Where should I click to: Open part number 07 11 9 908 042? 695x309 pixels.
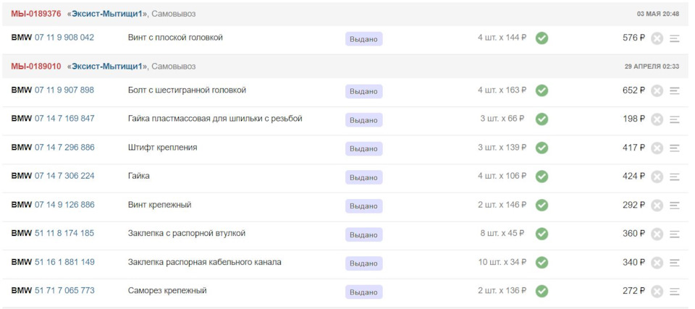coord(64,38)
